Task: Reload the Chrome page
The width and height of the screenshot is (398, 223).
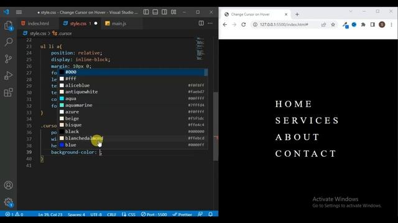Action: pos(243,25)
